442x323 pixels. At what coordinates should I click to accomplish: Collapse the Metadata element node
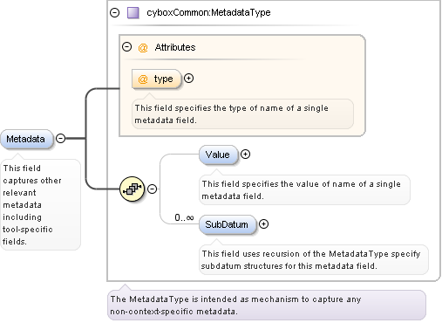(60, 138)
